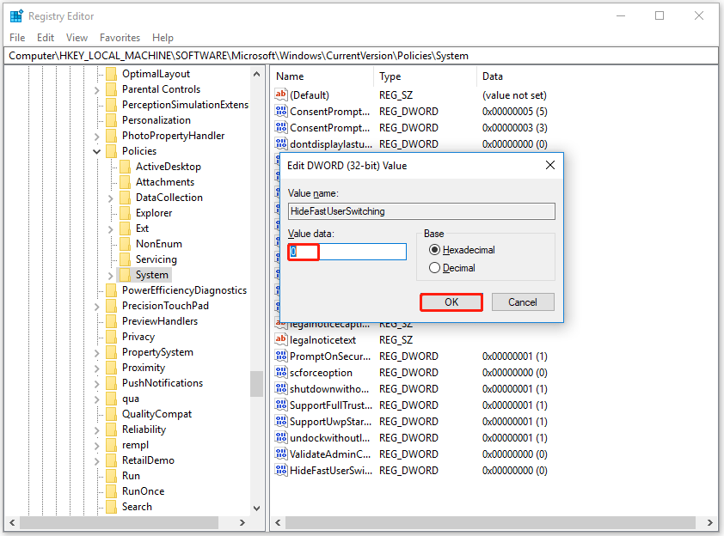Click the SupportFullTrust... DWORD icon

click(280, 405)
